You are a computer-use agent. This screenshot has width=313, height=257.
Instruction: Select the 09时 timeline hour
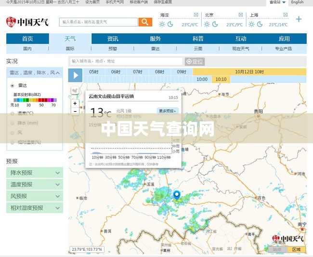(x=182, y=72)
